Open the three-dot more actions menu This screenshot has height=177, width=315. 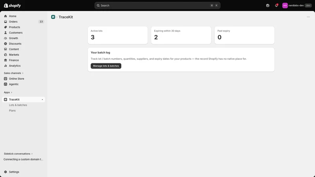tap(308, 17)
